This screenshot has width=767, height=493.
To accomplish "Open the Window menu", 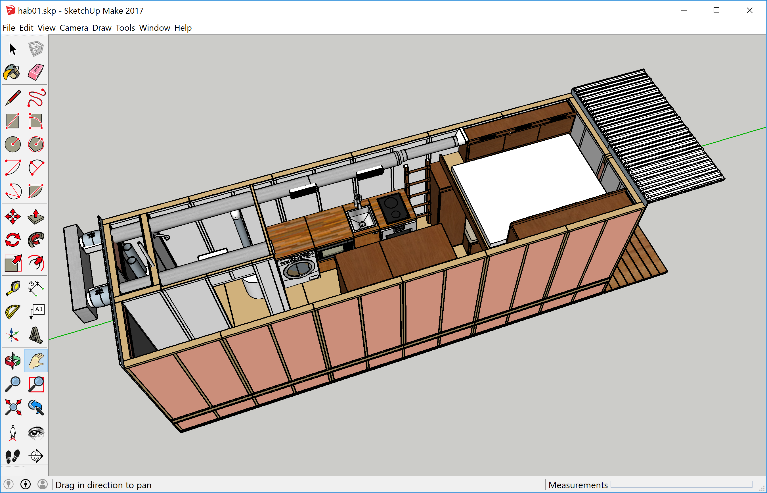I will (x=154, y=28).
